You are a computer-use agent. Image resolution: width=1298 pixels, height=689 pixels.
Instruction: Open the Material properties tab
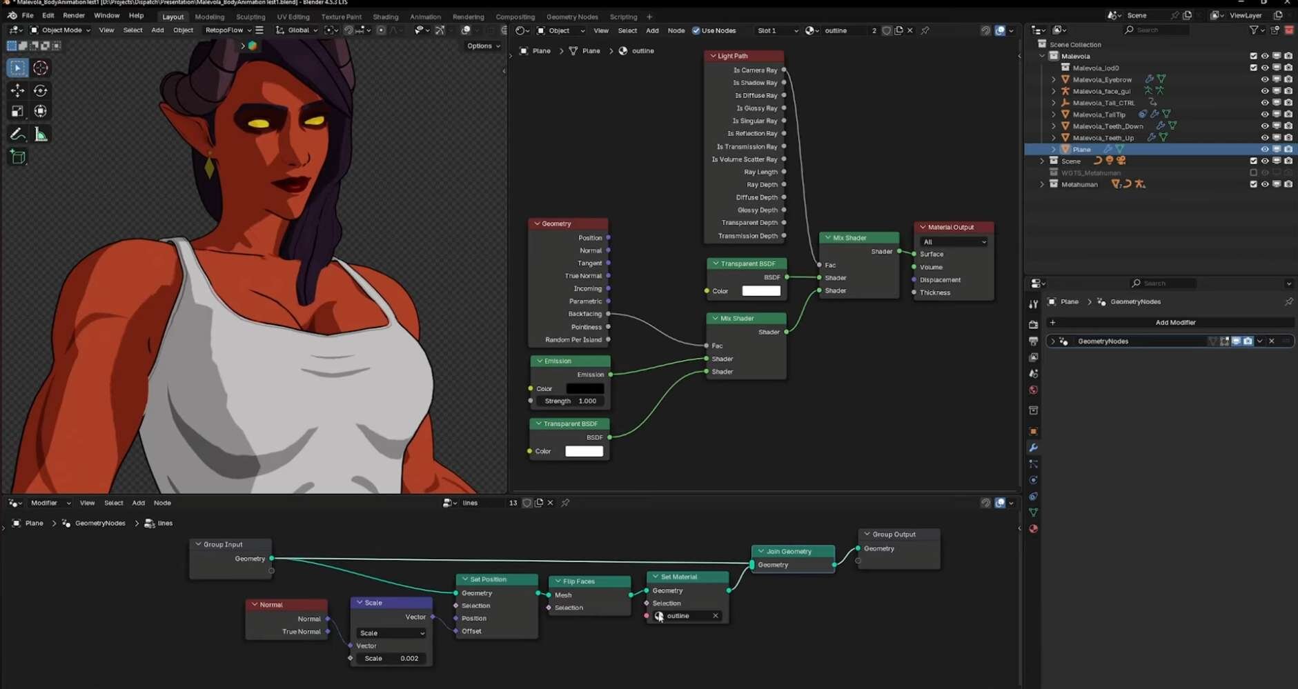(1033, 529)
